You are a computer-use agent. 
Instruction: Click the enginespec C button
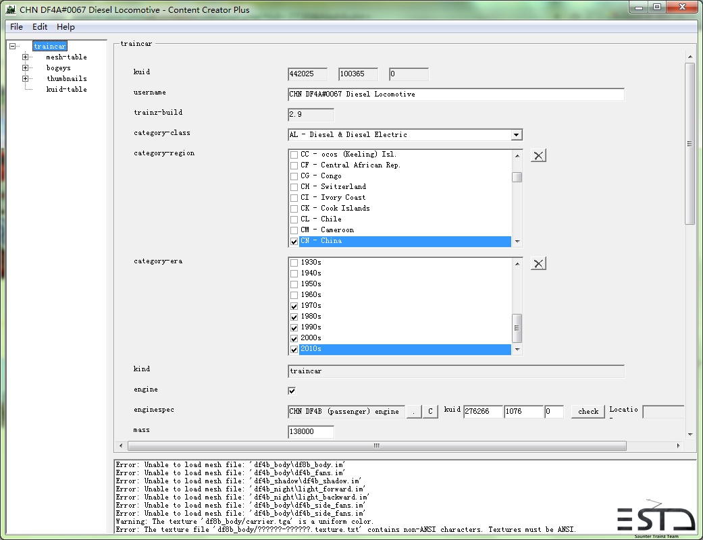pyautogui.click(x=430, y=411)
